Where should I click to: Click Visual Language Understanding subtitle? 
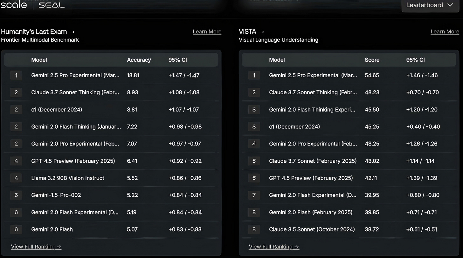279,40
